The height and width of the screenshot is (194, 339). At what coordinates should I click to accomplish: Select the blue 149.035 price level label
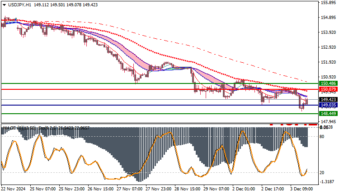(328, 105)
